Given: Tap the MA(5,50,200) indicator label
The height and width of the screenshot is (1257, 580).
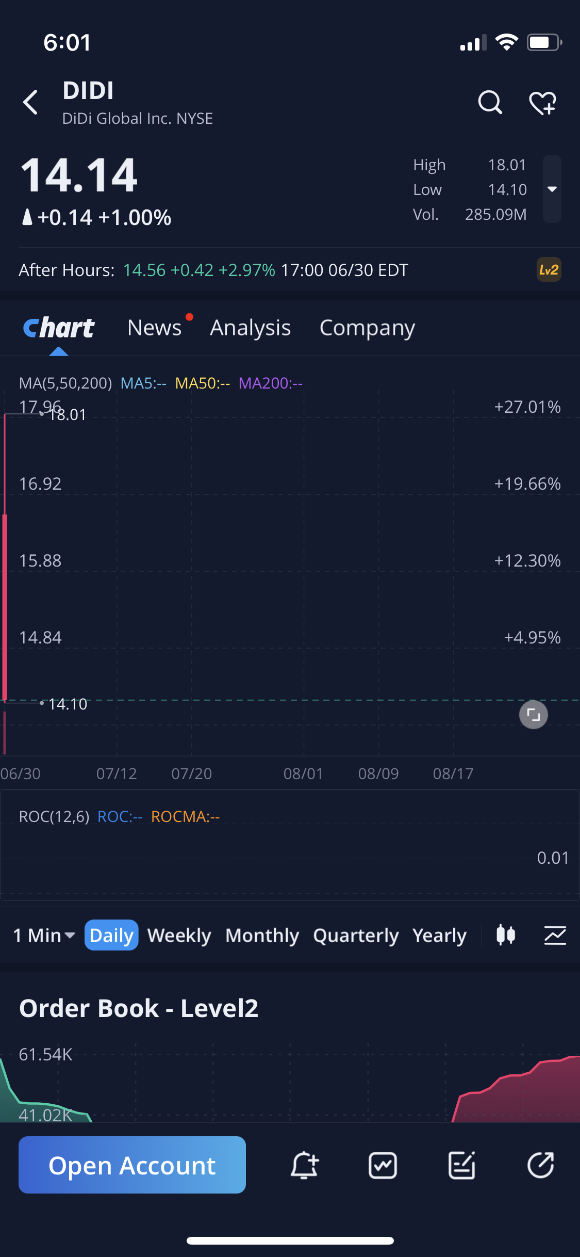Looking at the screenshot, I should pyautogui.click(x=65, y=383).
